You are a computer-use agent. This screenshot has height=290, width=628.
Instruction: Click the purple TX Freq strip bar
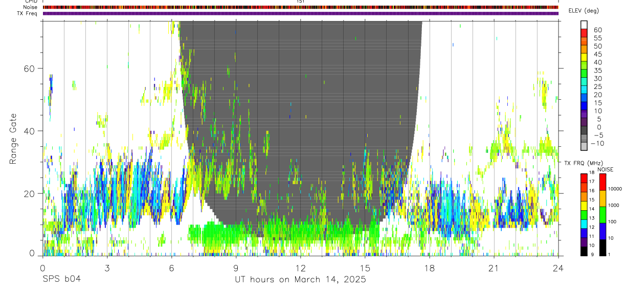[x=301, y=13]
